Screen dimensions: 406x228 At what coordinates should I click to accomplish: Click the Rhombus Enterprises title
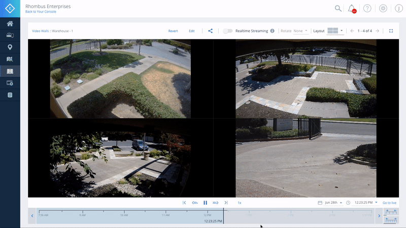48,6
